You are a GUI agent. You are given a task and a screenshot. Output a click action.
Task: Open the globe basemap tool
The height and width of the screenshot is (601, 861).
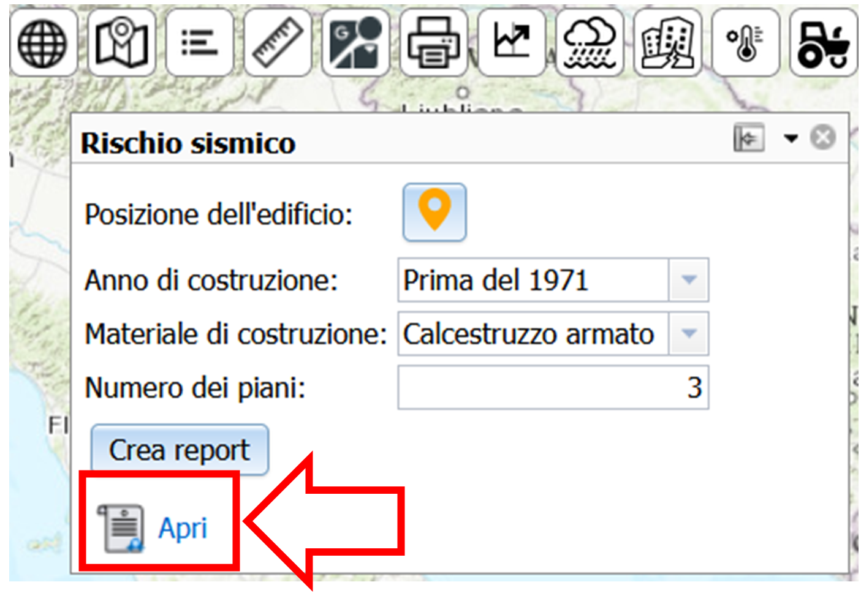[x=44, y=43]
